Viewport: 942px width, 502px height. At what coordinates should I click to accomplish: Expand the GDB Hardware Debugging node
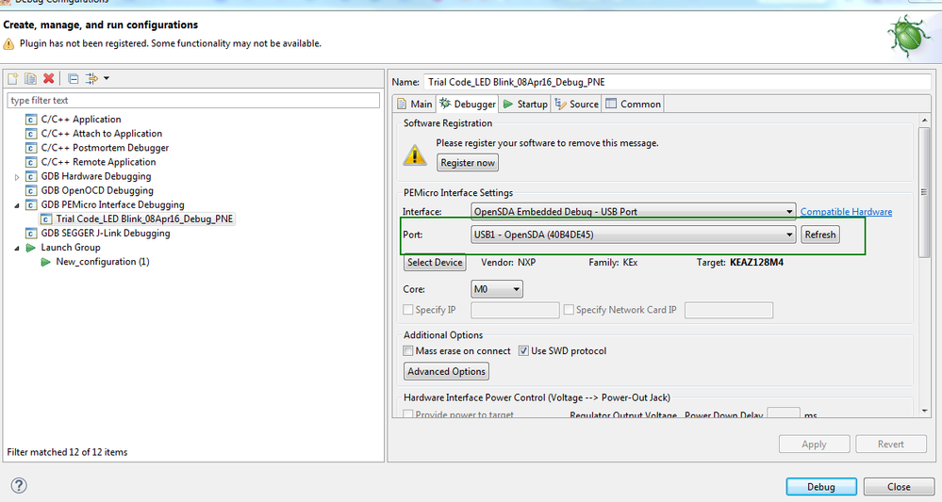(17, 177)
